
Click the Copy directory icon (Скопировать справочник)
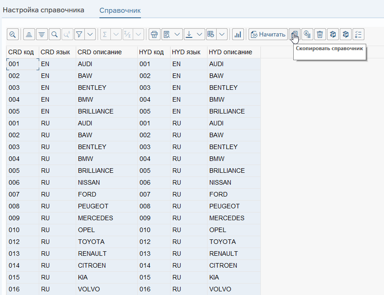click(x=295, y=34)
